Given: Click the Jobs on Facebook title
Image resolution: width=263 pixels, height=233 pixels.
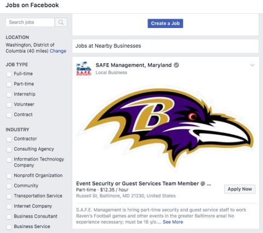Looking at the screenshot, I should click(x=32, y=5).
